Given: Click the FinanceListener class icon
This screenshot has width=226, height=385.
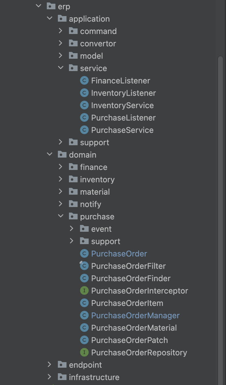Looking at the screenshot, I should [84, 81].
